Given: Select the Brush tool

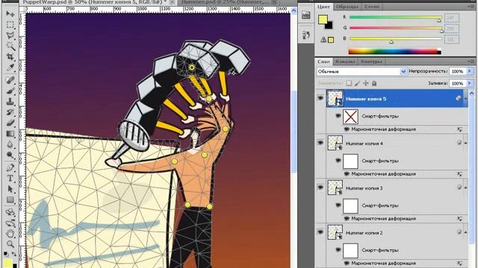Looking at the screenshot, I should pyautogui.click(x=10, y=91).
